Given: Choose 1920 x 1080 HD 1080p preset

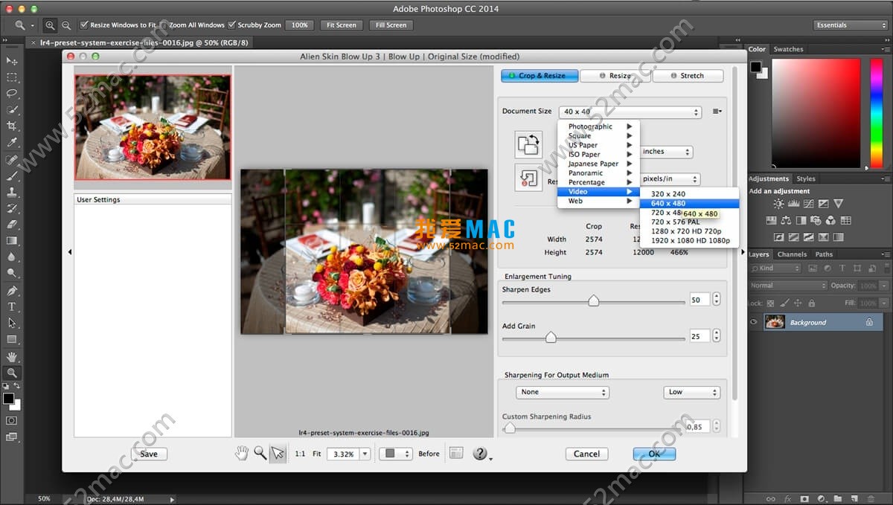Looking at the screenshot, I should (689, 241).
